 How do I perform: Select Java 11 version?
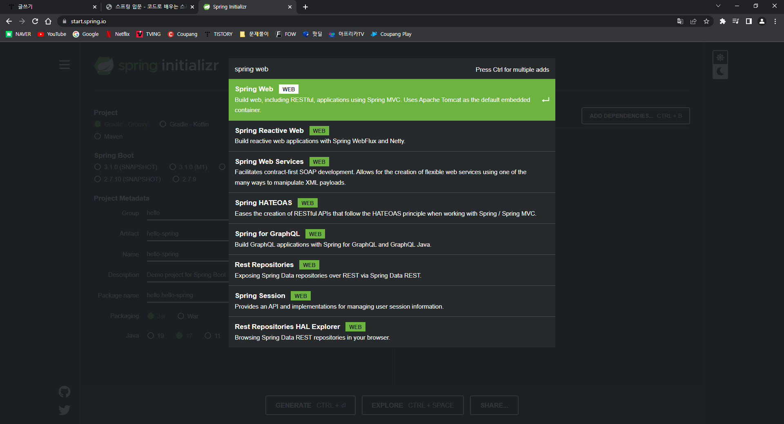tap(213, 336)
